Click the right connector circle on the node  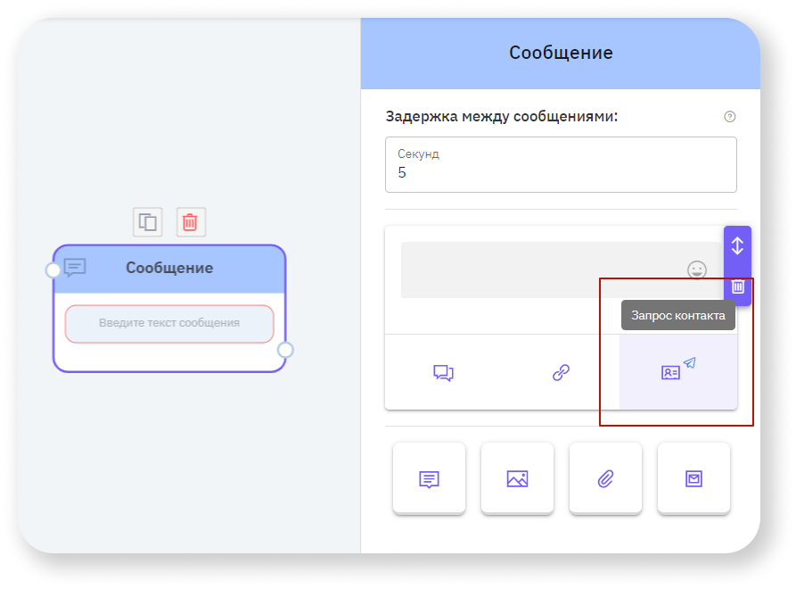coord(286,351)
